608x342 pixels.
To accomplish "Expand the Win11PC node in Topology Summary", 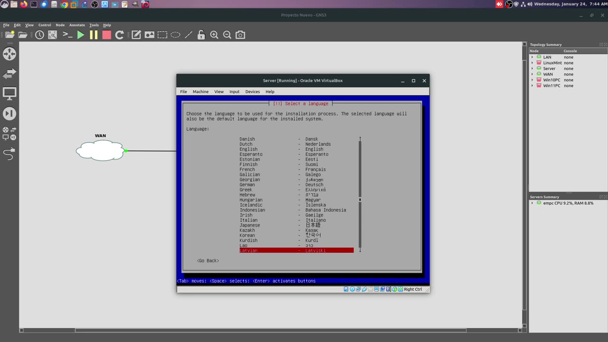I will click(532, 85).
